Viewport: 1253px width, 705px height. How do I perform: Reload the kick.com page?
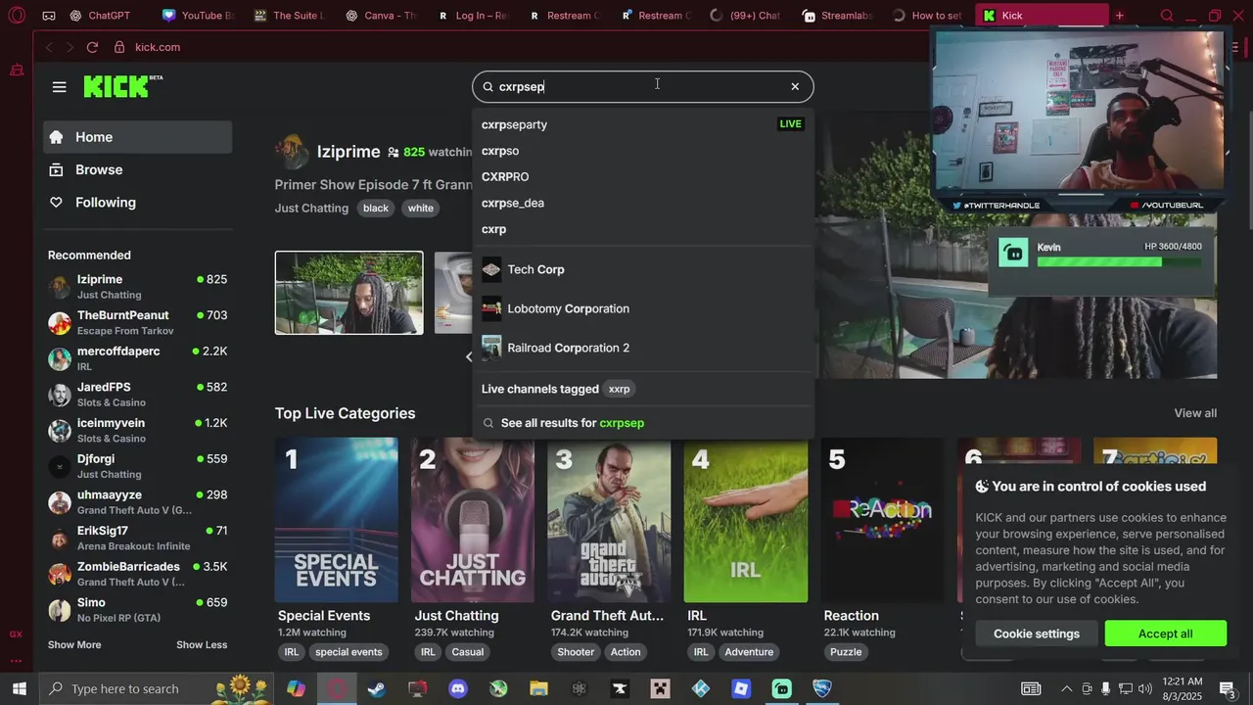92,47
